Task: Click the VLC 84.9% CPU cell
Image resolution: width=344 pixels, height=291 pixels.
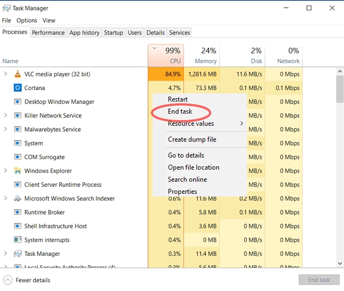Action: [x=166, y=74]
